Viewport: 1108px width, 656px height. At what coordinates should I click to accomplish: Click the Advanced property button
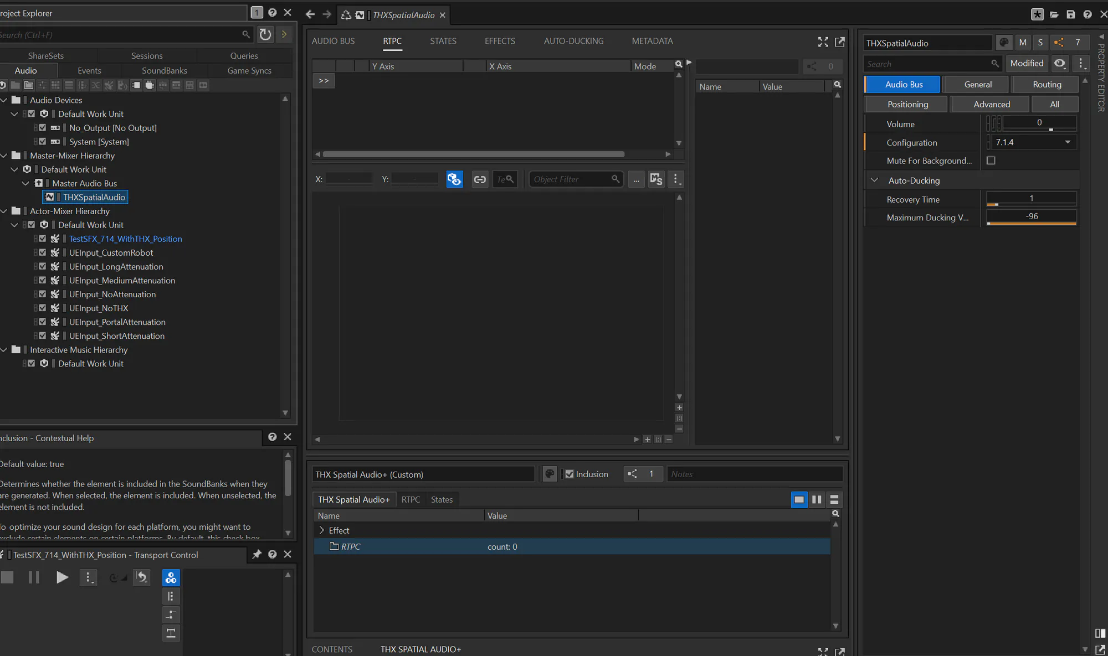[991, 104]
